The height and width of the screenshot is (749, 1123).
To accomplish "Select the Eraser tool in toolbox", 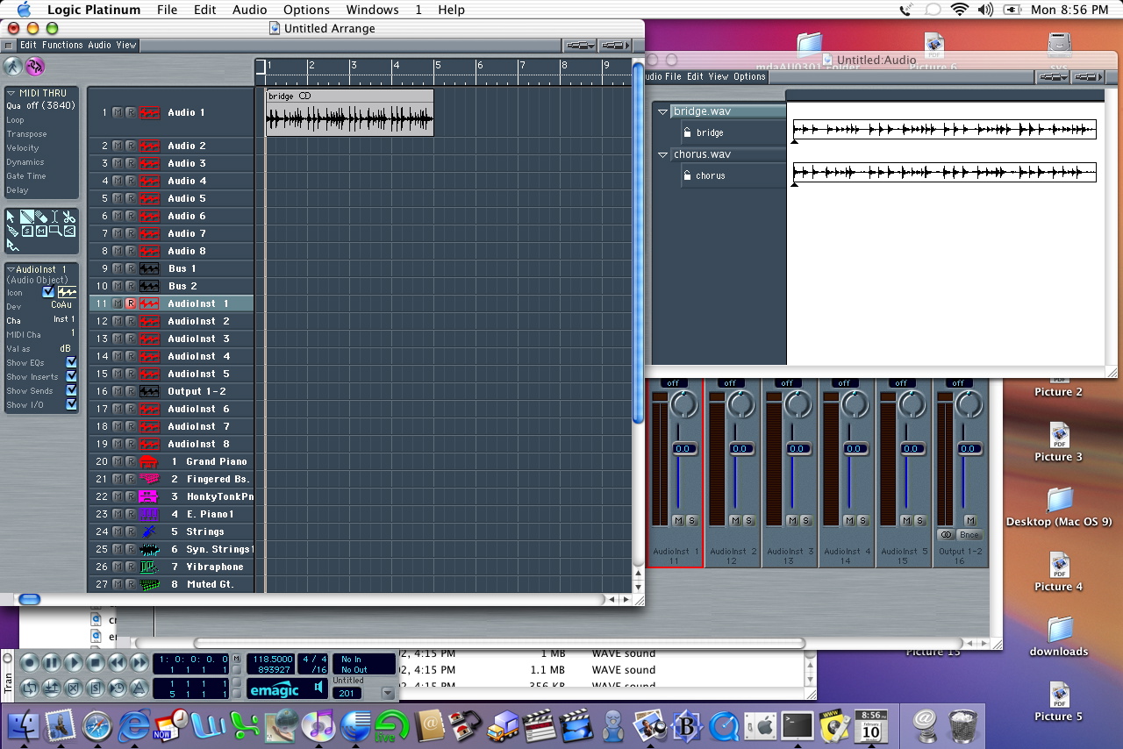I will point(40,217).
